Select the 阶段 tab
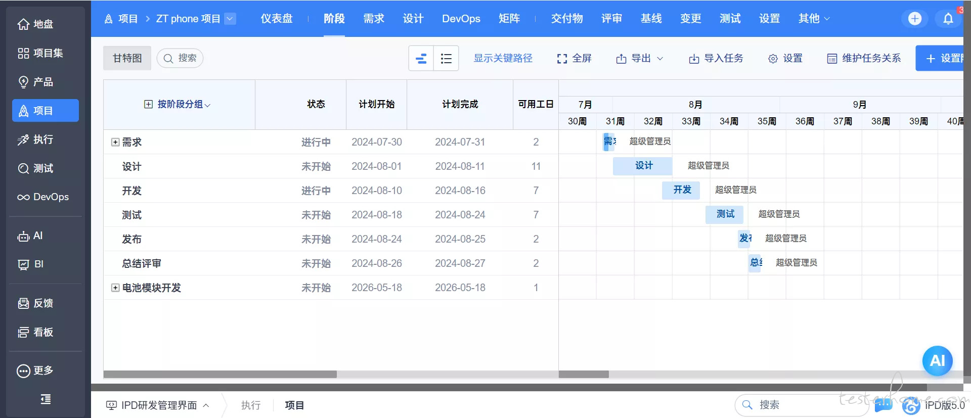Image resolution: width=971 pixels, height=418 pixels. pyautogui.click(x=334, y=19)
